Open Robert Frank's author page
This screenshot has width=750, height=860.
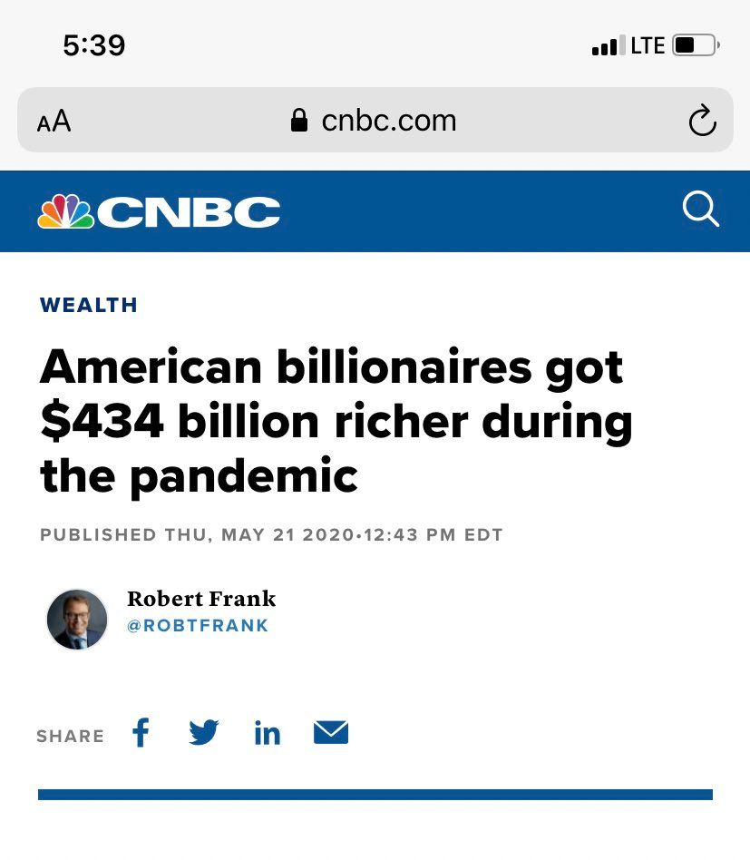pos(200,599)
